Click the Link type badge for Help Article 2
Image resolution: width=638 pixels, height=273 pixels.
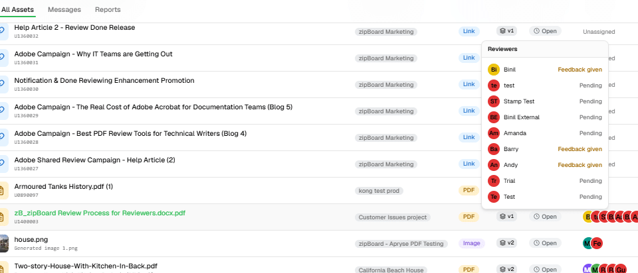click(469, 31)
